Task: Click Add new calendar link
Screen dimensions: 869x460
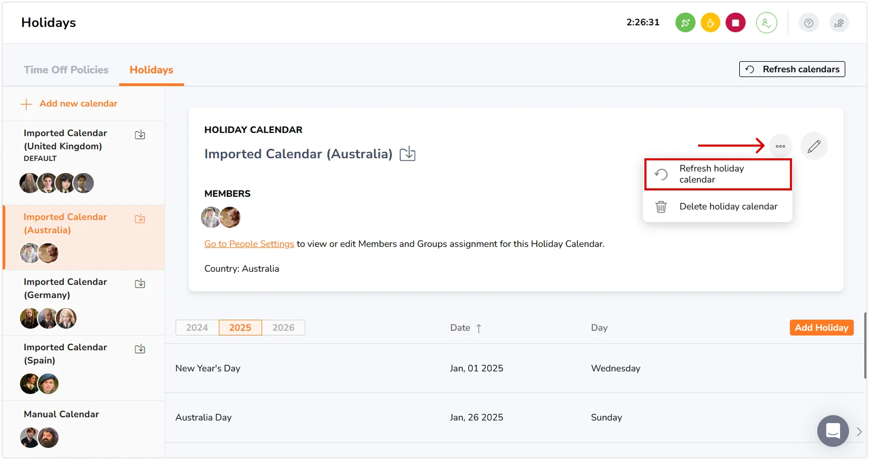Action: pyautogui.click(x=79, y=104)
